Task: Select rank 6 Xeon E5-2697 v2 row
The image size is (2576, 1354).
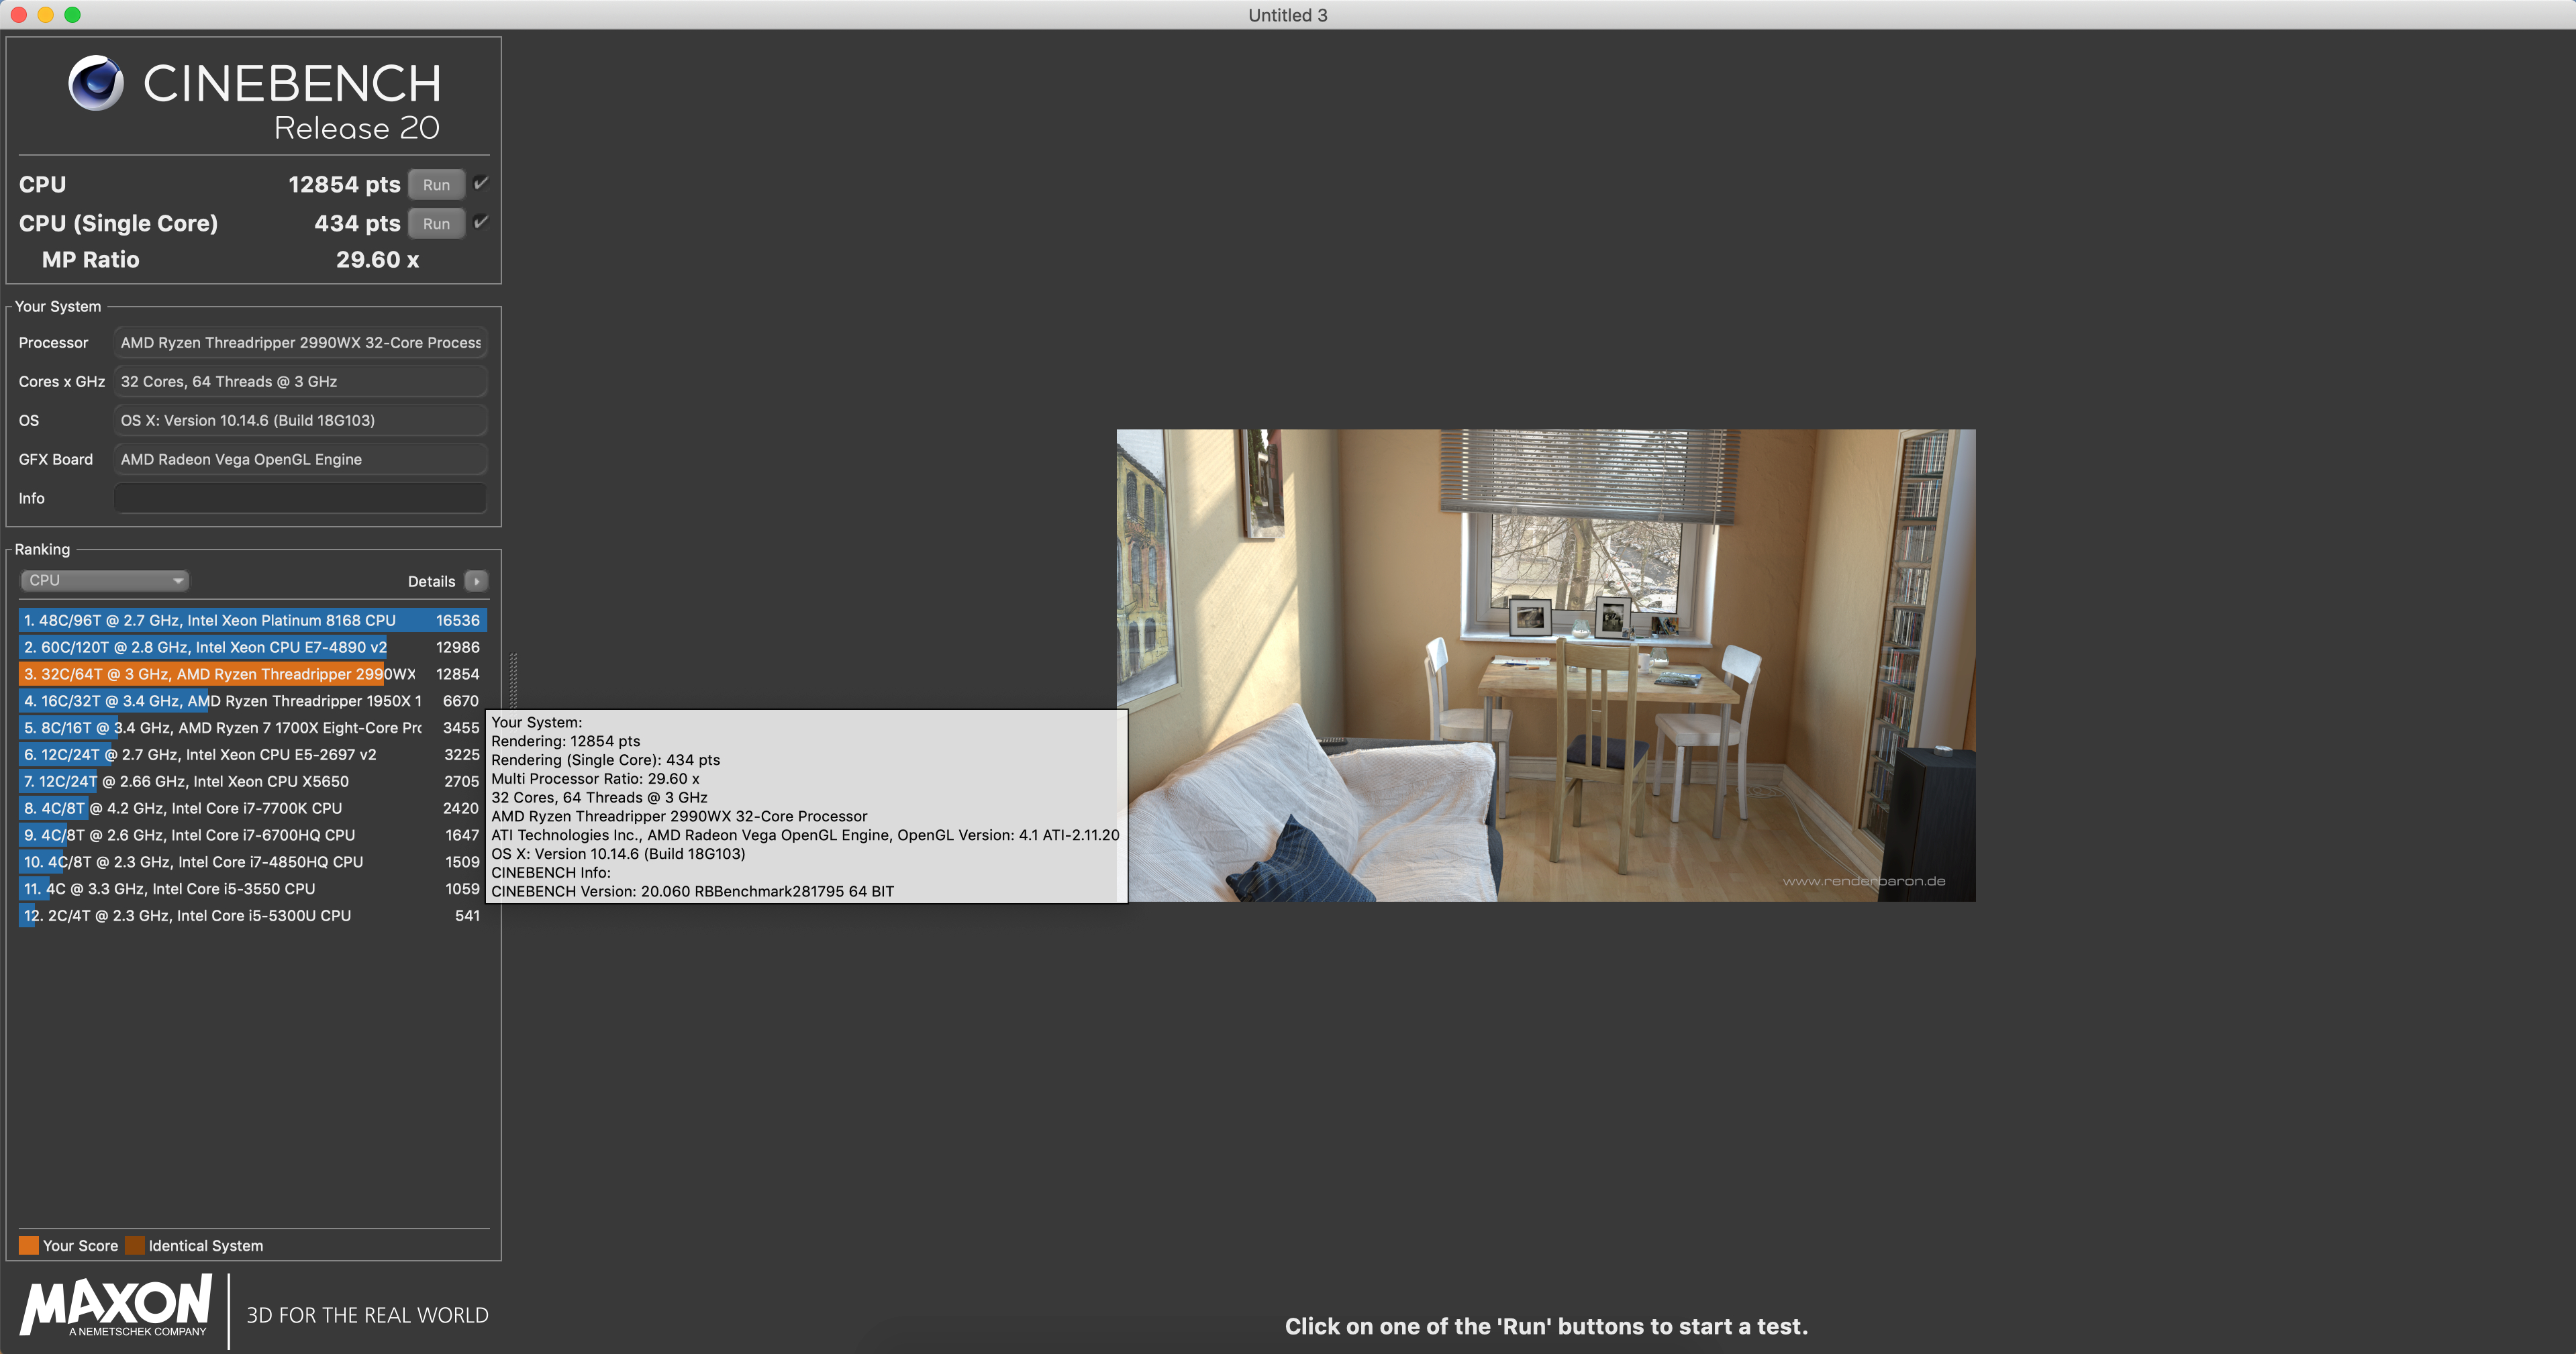Action: [x=253, y=755]
